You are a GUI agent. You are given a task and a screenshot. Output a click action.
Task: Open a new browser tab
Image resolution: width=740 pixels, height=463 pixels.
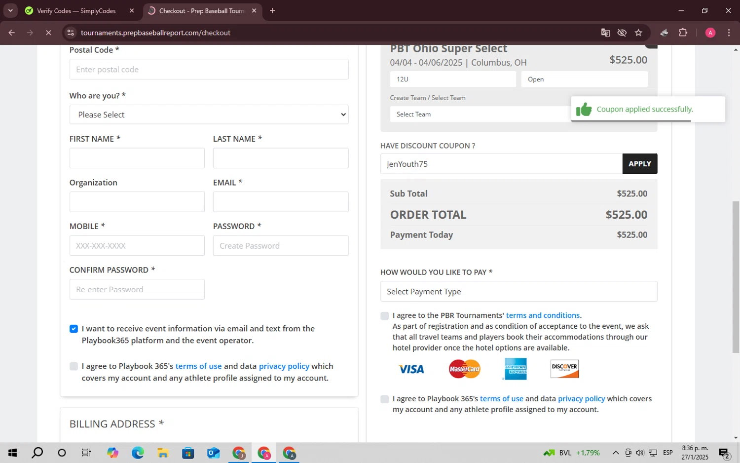[x=272, y=11]
